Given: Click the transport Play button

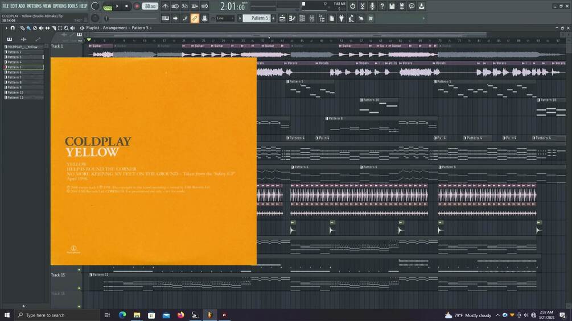Looking at the screenshot, I should (x=117, y=6).
